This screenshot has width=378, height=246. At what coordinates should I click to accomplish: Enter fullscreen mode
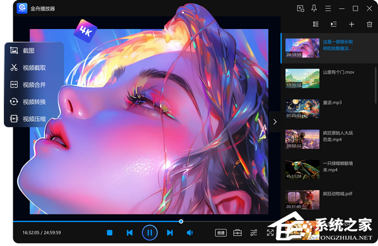[x=270, y=233]
